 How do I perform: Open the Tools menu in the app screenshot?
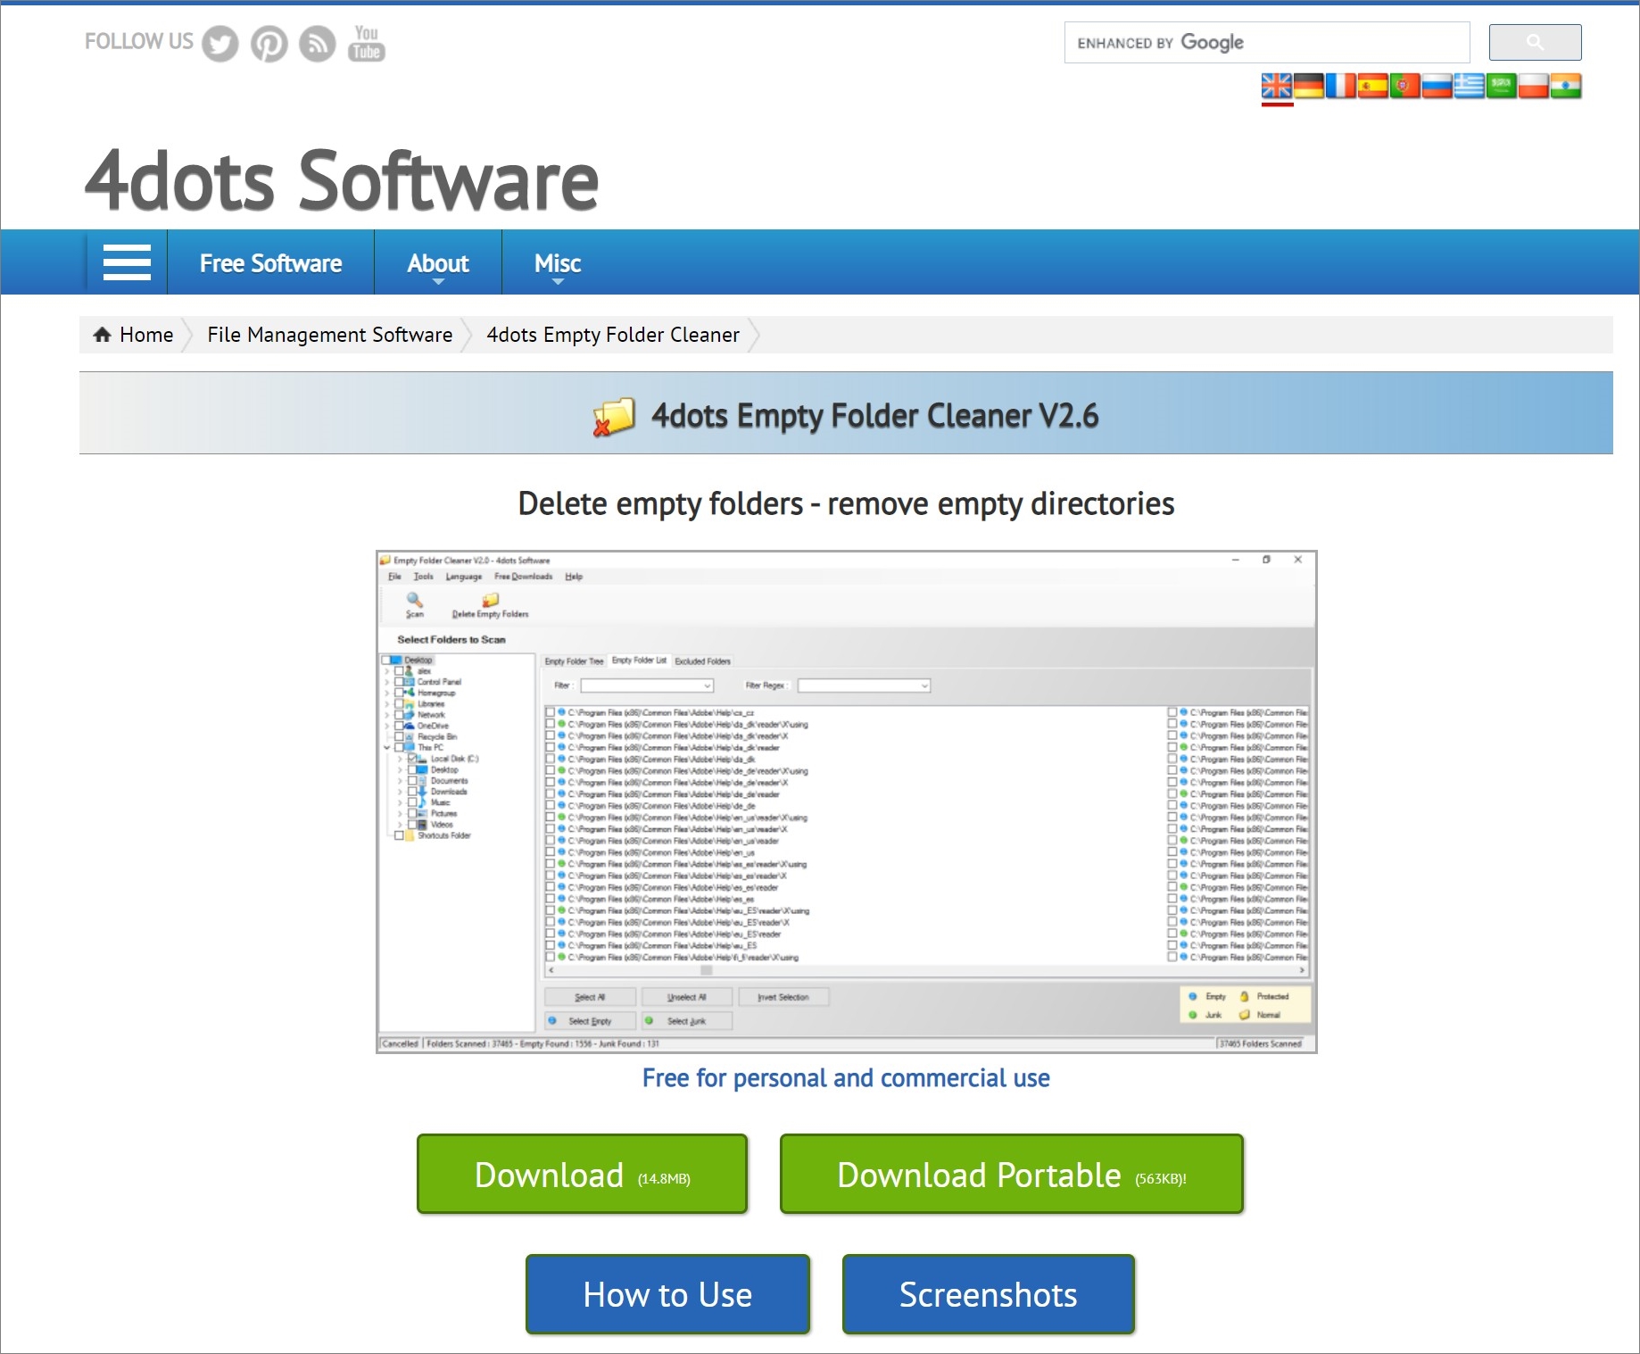tap(423, 577)
